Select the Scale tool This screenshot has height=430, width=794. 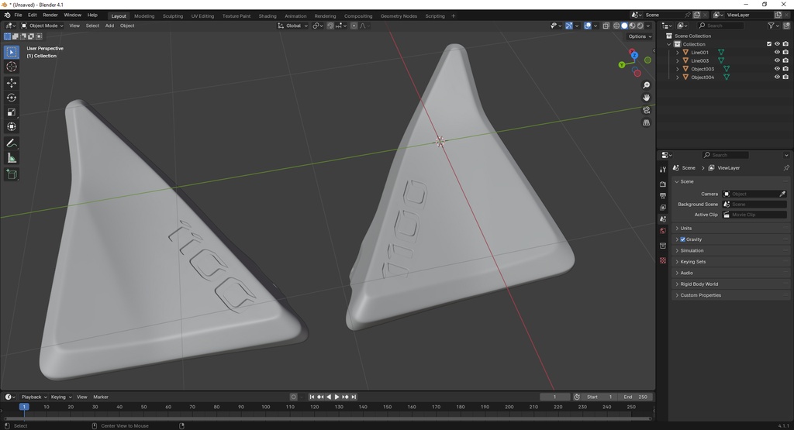click(11, 112)
